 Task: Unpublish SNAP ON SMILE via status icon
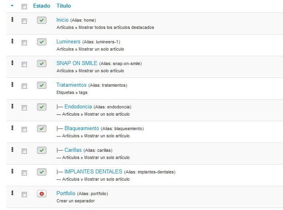tap(42, 63)
